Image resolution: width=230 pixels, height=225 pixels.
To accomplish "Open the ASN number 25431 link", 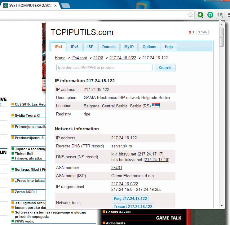I will click(x=117, y=168).
